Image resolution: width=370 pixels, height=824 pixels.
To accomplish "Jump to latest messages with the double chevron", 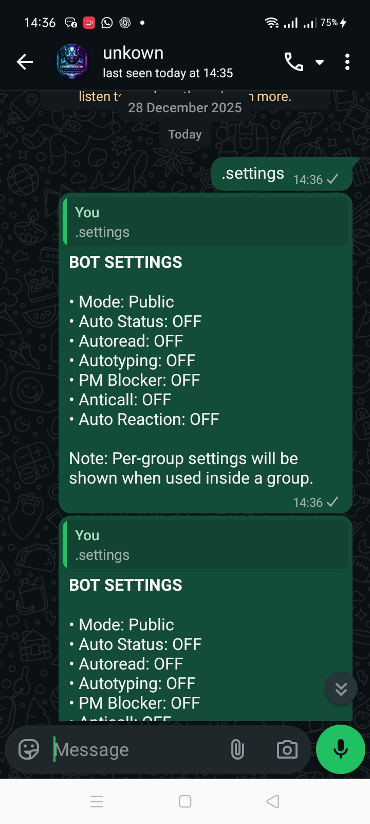I will 341,688.
